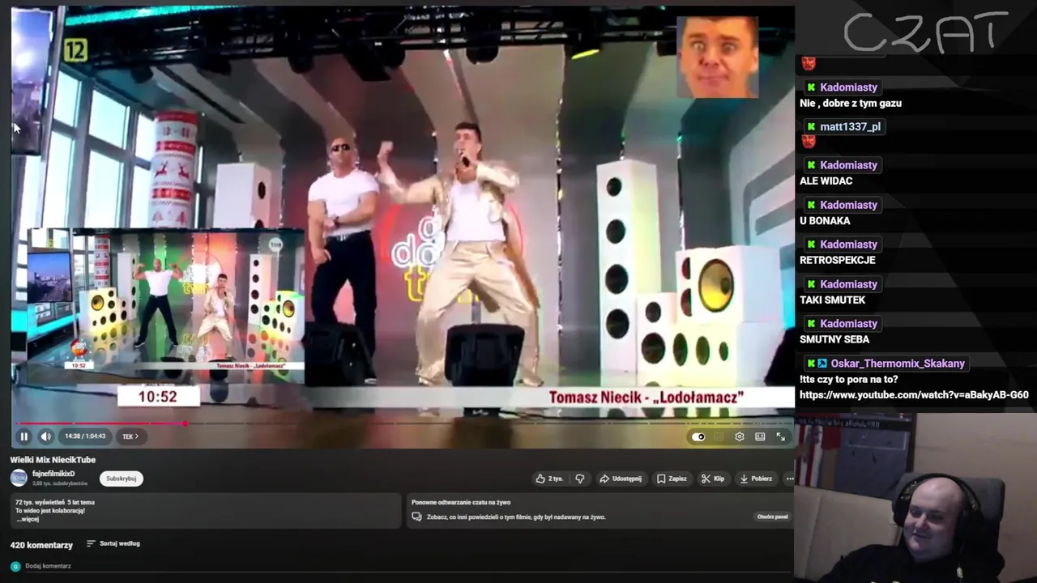Toggle the autoplay switch in player
1037x583 pixels.
click(698, 436)
